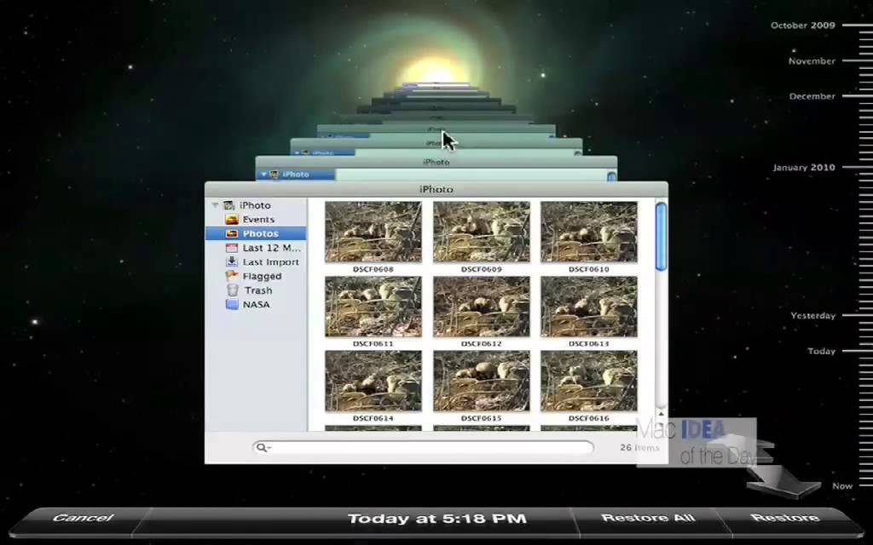
Task: Click the Restore button
Action: (x=784, y=519)
